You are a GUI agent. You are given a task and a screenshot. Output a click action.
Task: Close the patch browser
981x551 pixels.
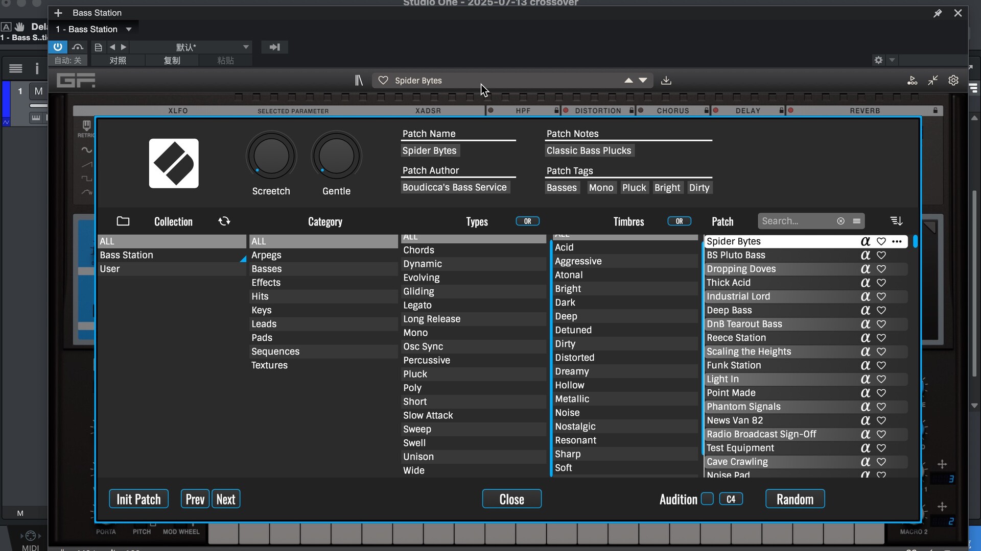coord(511,499)
